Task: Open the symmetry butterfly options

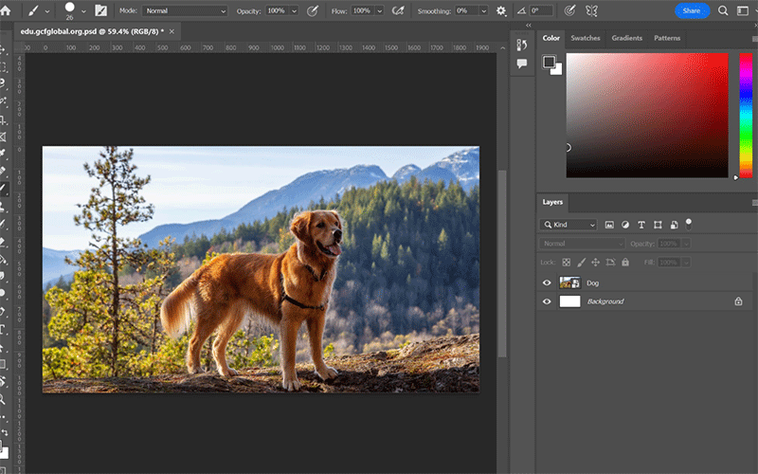Action: click(591, 10)
